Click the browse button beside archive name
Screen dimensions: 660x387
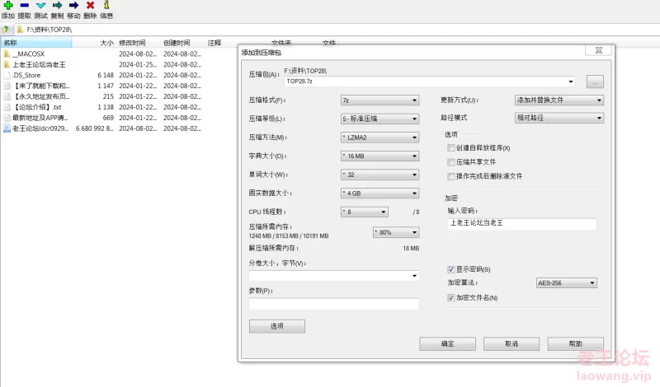(596, 82)
